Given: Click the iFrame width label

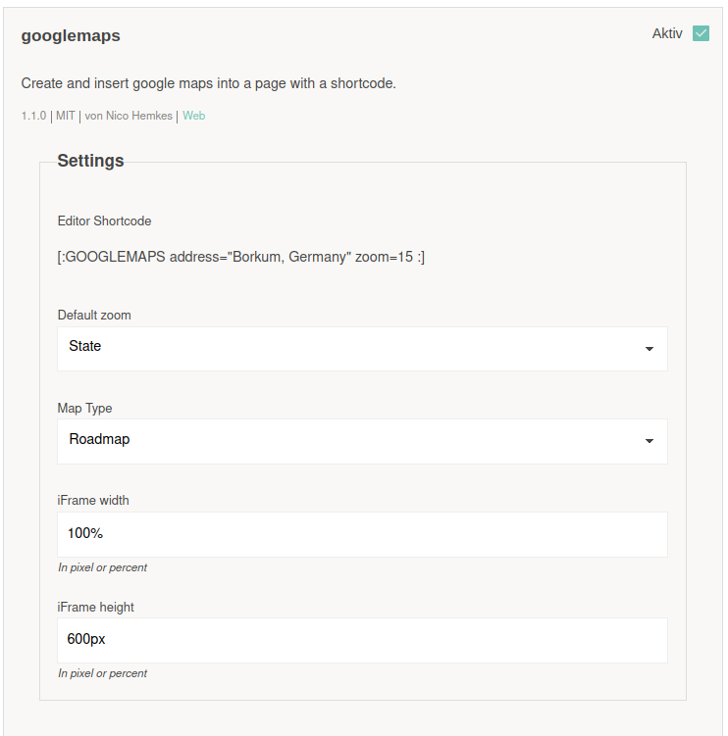Looking at the screenshot, I should (93, 501).
